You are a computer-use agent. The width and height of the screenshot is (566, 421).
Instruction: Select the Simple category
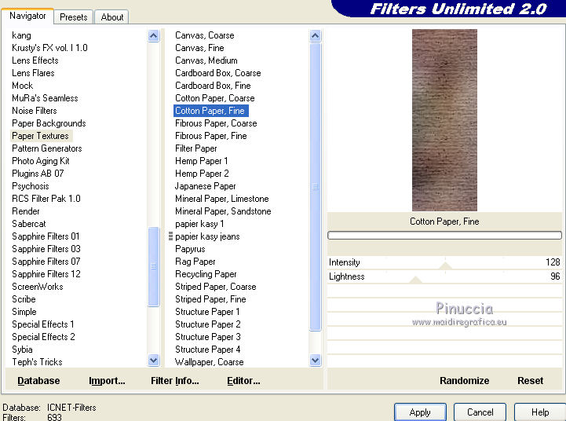(x=24, y=312)
